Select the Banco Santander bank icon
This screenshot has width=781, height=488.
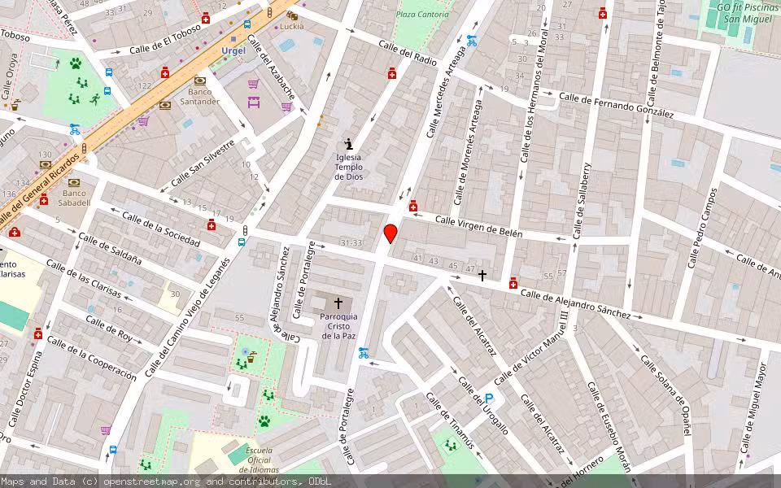(200, 81)
